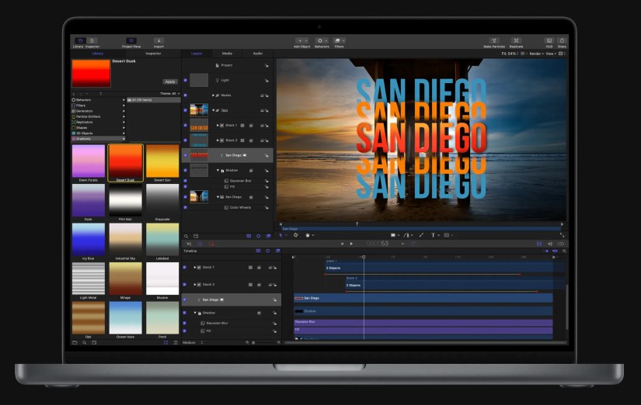Click the timecode display field
Image resolution: width=641 pixels, height=405 pixels.
tap(378, 244)
